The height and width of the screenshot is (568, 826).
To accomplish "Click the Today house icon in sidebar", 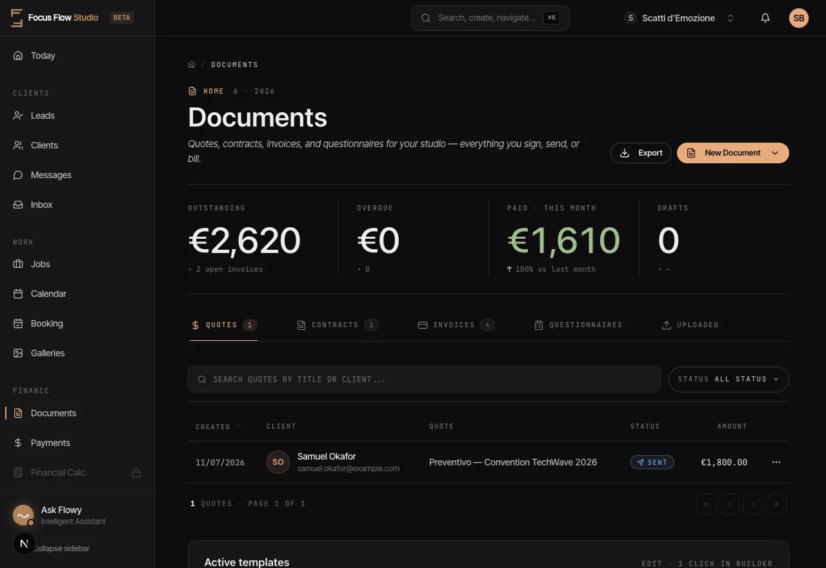I will click(x=18, y=56).
